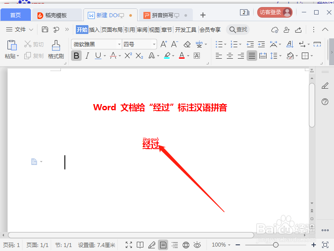Toggle strikethrough text formatting
The height and width of the screenshot is (251, 334).
pos(113,56)
